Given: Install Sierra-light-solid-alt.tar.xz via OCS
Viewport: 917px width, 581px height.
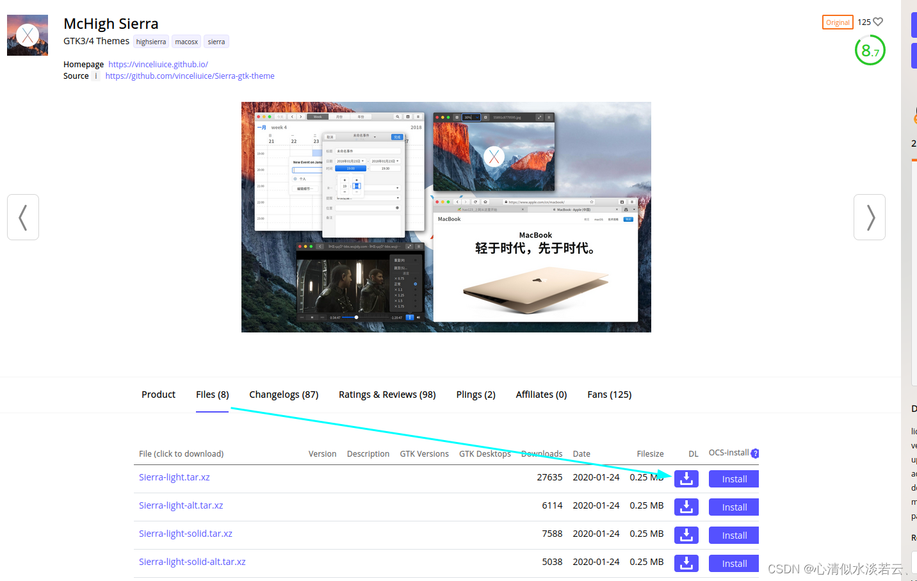Looking at the screenshot, I should tap(734, 564).
